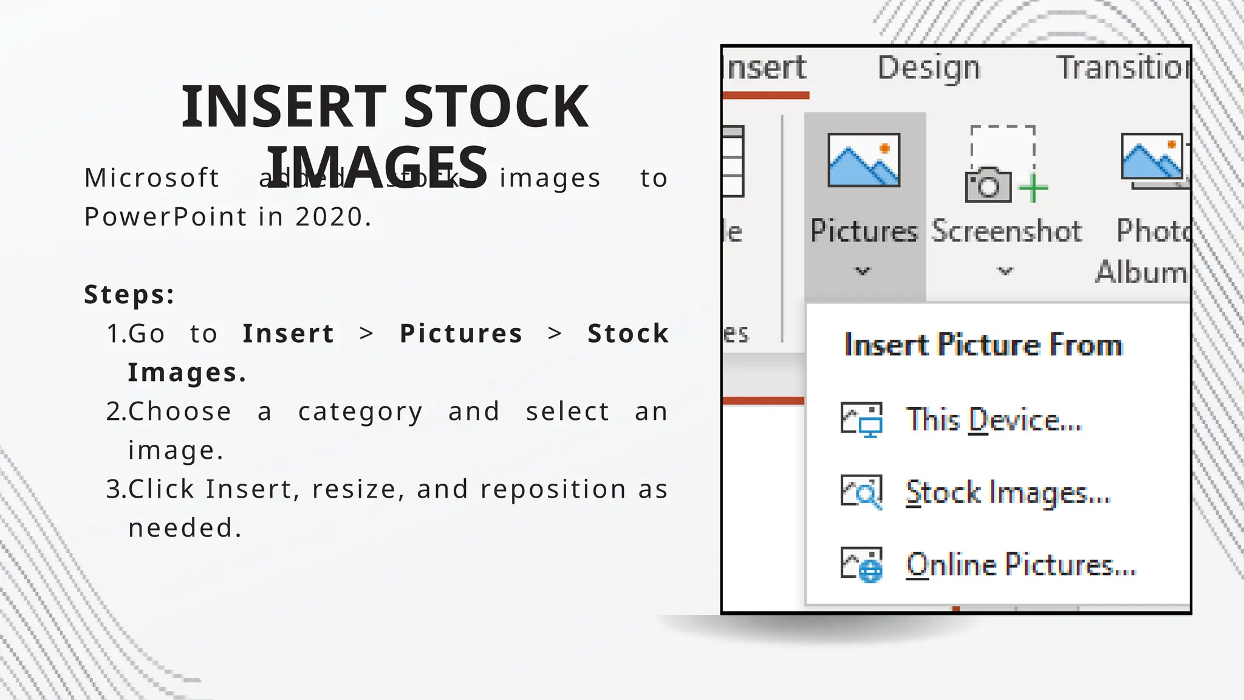Click the Online Pictures globe icon
1244x700 pixels.
pyautogui.click(x=861, y=565)
